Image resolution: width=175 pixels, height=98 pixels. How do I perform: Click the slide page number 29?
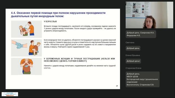pos(117,86)
